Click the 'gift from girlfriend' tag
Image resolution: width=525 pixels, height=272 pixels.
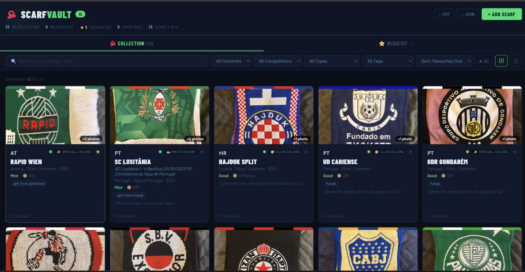click(28, 184)
